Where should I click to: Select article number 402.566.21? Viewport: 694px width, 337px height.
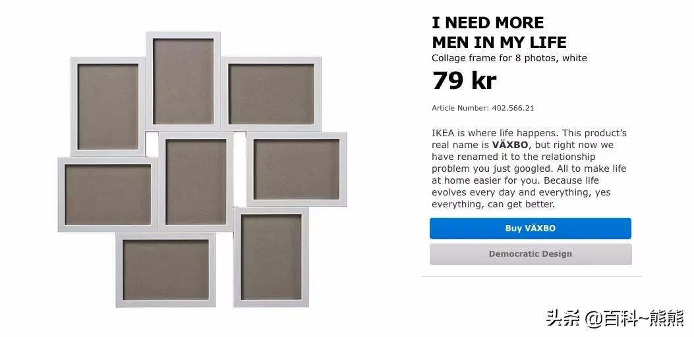(x=513, y=108)
